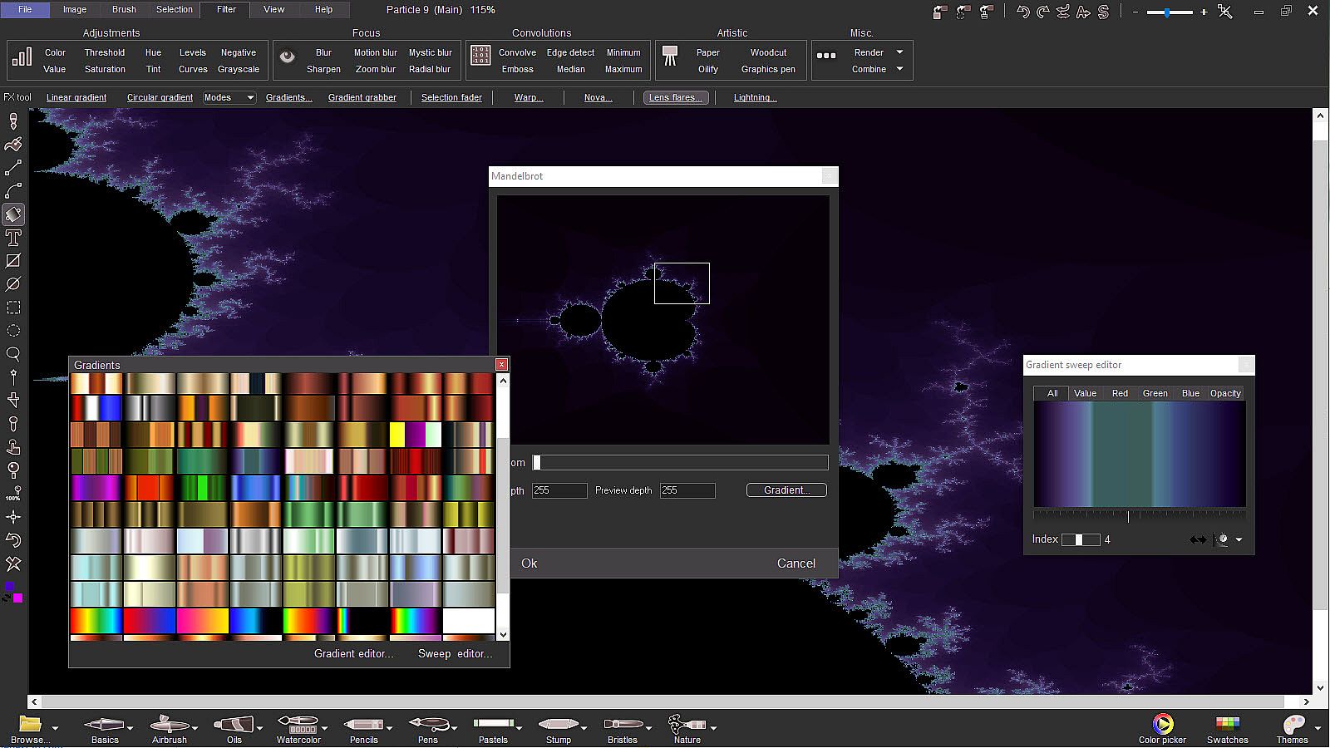The height and width of the screenshot is (748, 1330).
Task: Switch to the Selection menu tab
Action: 175,9
